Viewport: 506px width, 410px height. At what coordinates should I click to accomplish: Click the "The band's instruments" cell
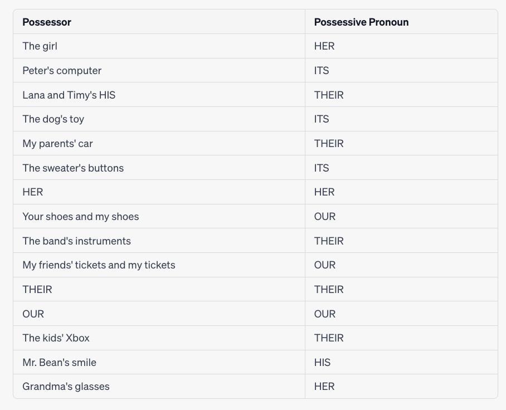[77, 241]
